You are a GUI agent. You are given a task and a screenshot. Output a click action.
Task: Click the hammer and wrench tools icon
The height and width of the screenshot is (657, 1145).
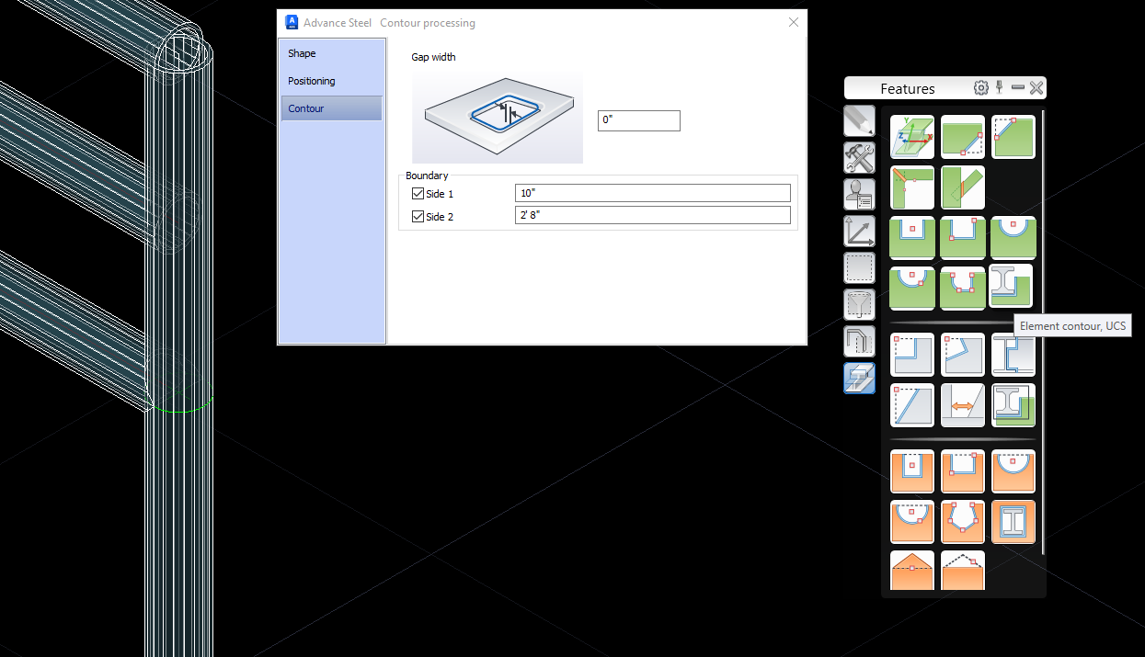click(859, 158)
